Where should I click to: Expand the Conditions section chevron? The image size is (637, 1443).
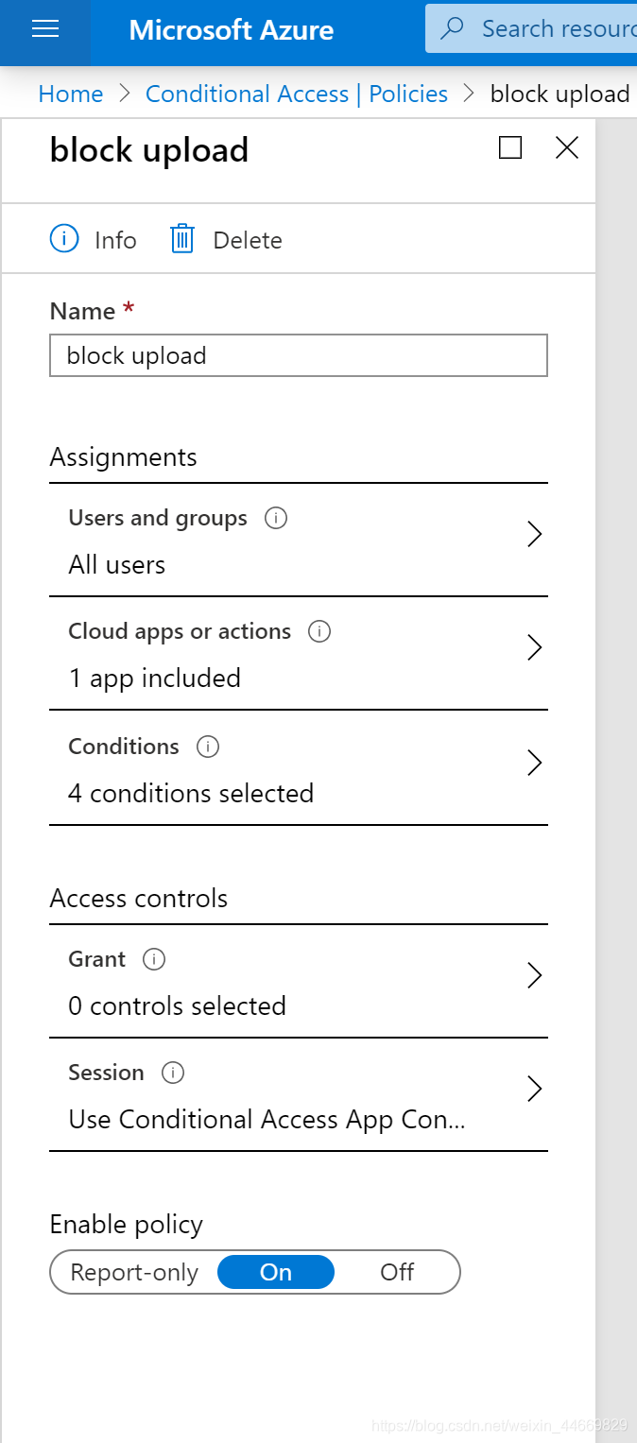tap(534, 763)
